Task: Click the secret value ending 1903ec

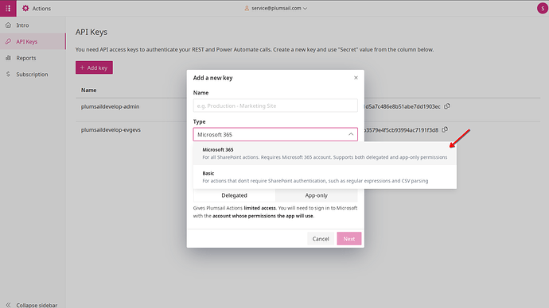Action: [403, 106]
